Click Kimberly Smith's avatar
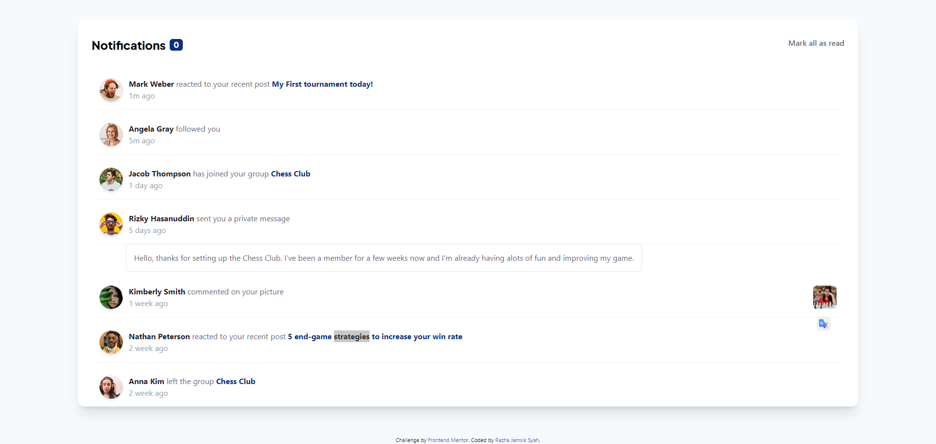 pos(111,297)
